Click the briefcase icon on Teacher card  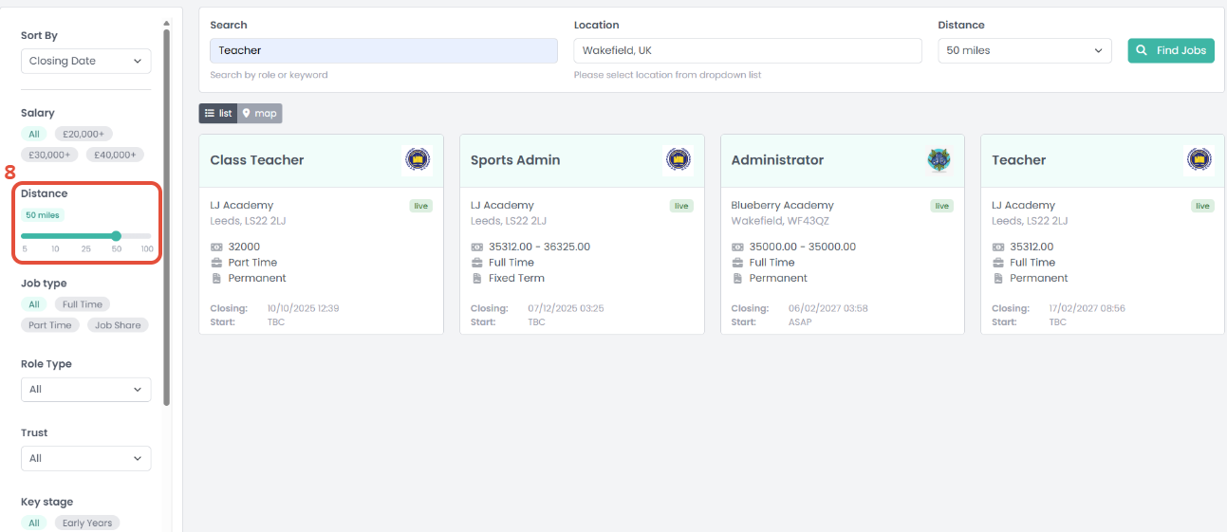coord(998,263)
